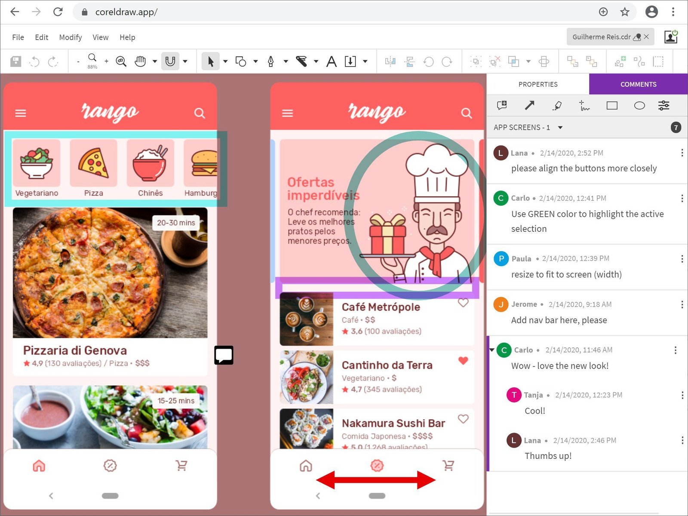Open the Shape tool dropdown arrow

pos(255,61)
